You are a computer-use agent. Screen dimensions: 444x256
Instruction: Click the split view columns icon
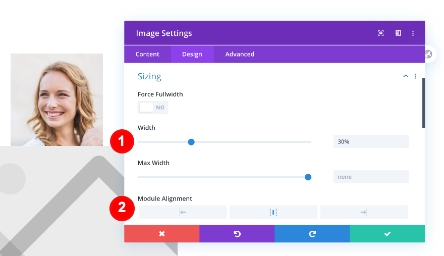398,33
